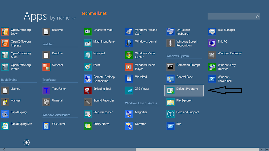
Task: Open Windows Fax and Scan icon
Action: pyautogui.click(x=129, y=32)
